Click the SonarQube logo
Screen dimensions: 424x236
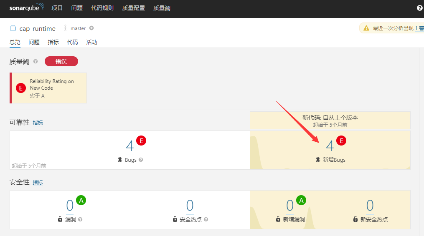click(x=27, y=8)
